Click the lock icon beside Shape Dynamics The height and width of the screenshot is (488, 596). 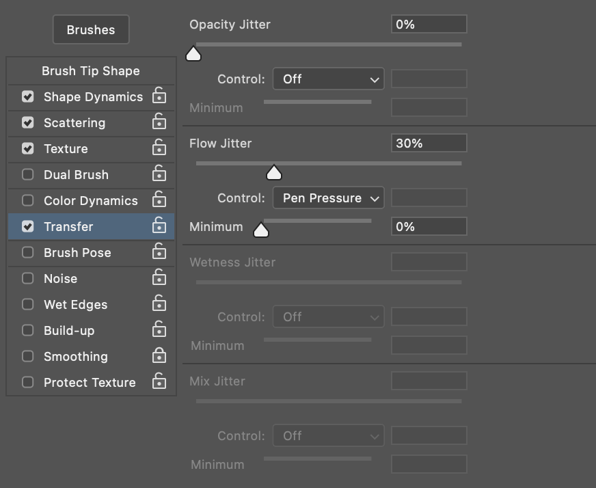pos(159,96)
